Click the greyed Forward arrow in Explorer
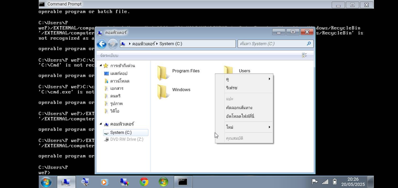The width and height of the screenshot is (398, 188). point(113,44)
